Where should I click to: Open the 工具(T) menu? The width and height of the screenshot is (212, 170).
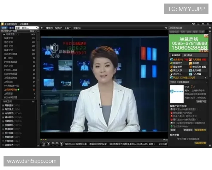(68, 28)
